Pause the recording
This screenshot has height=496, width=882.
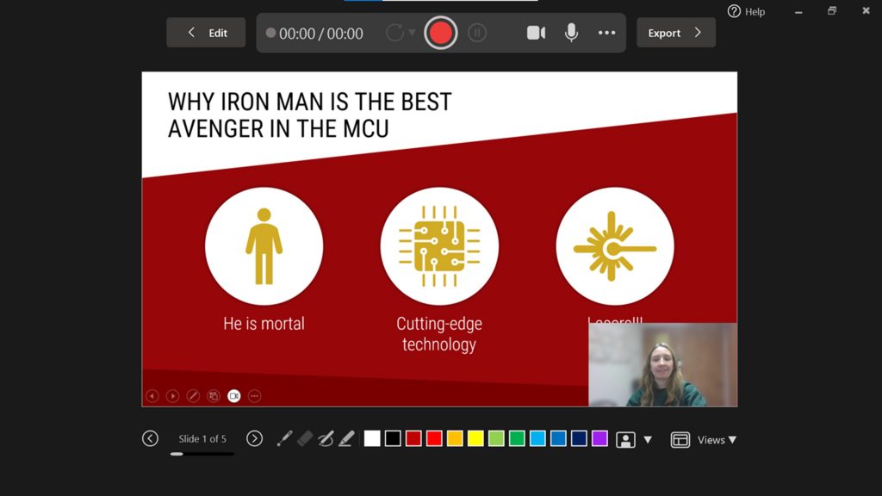coord(477,33)
